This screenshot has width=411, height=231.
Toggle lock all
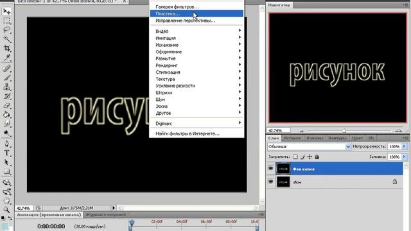[317, 157]
